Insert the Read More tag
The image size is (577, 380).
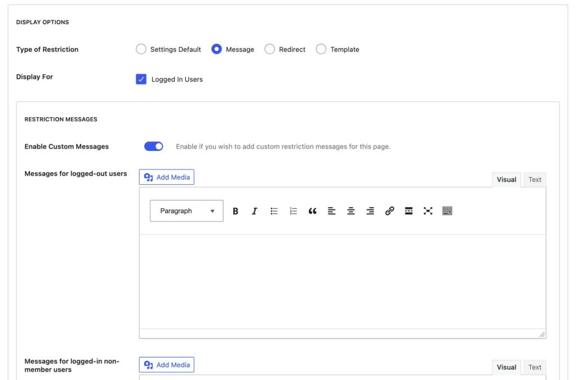[409, 211]
